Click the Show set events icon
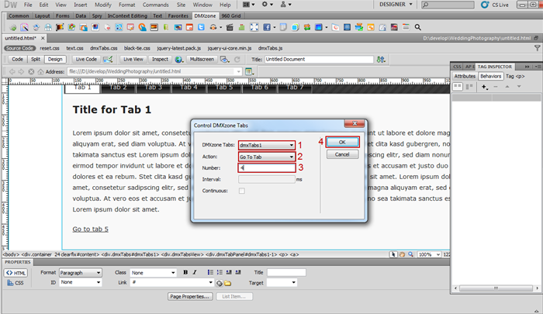Screen dimensions: 543x314 pyautogui.click(x=458, y=87)
